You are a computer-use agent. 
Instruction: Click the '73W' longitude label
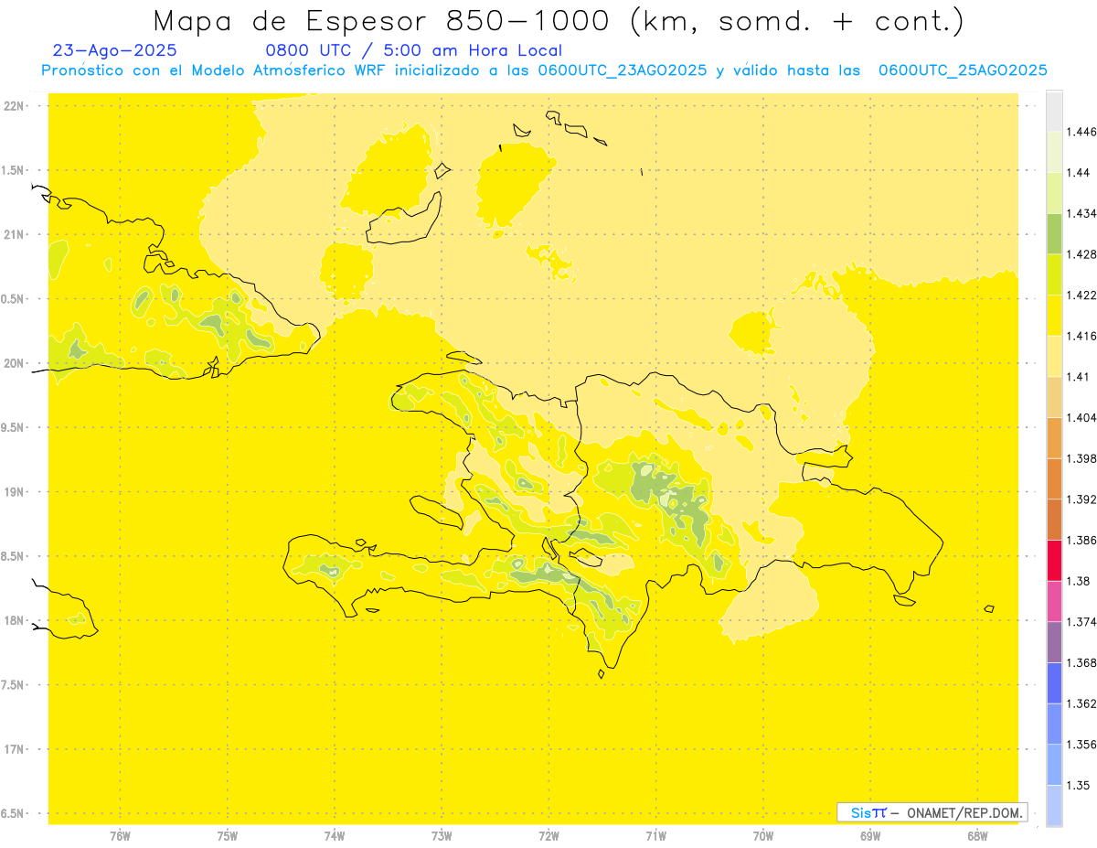pyautogui.click(x=442, y=835)
